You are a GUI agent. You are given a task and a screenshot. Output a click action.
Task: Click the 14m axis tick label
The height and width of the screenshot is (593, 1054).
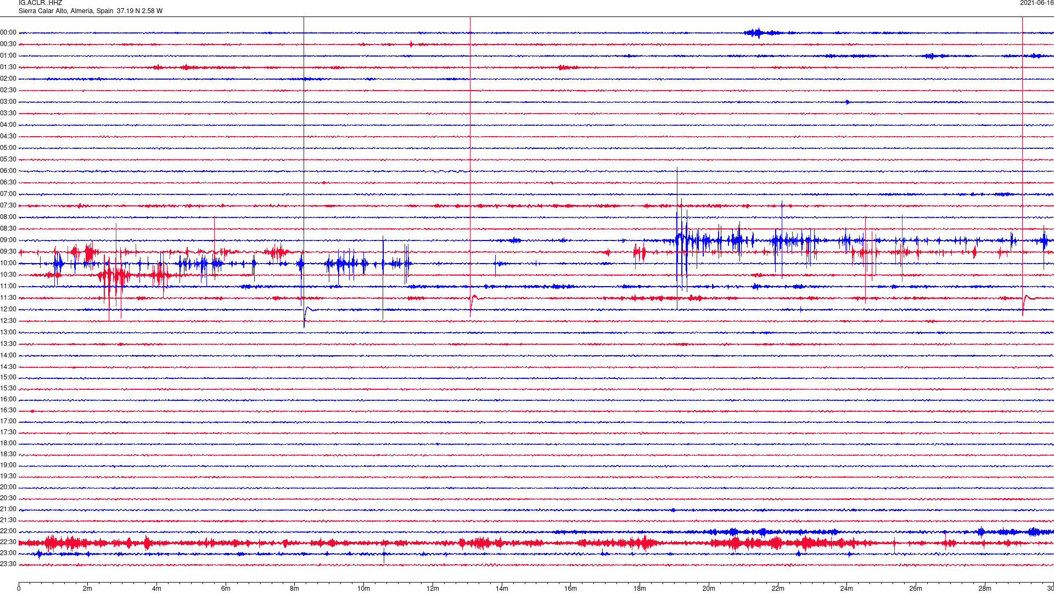502,589
